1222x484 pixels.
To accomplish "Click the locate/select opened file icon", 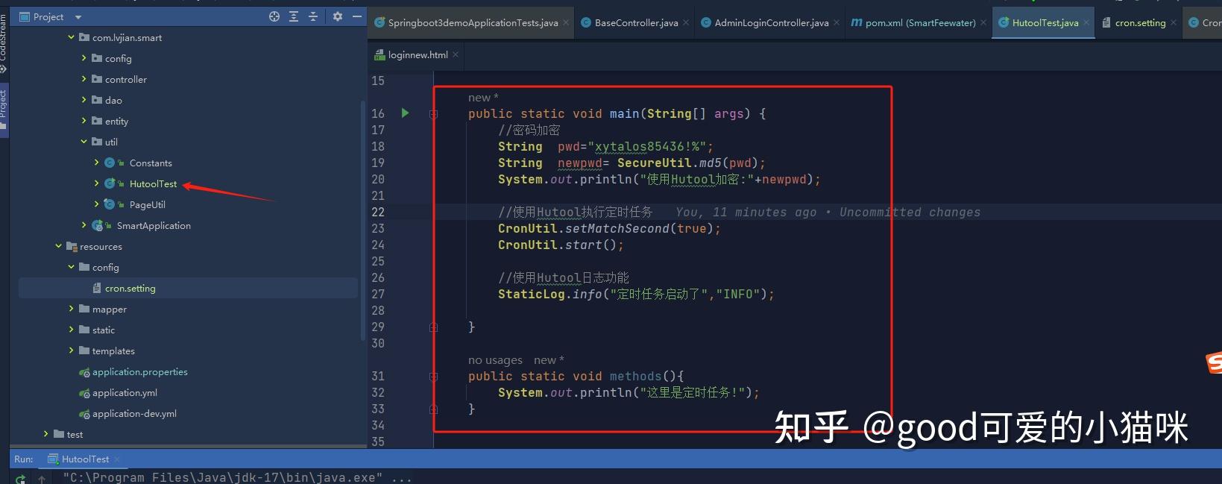I will pyautogui.click(x=274, y=16).
